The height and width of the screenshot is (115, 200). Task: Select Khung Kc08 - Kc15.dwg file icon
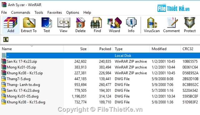[x=4, y=102]
